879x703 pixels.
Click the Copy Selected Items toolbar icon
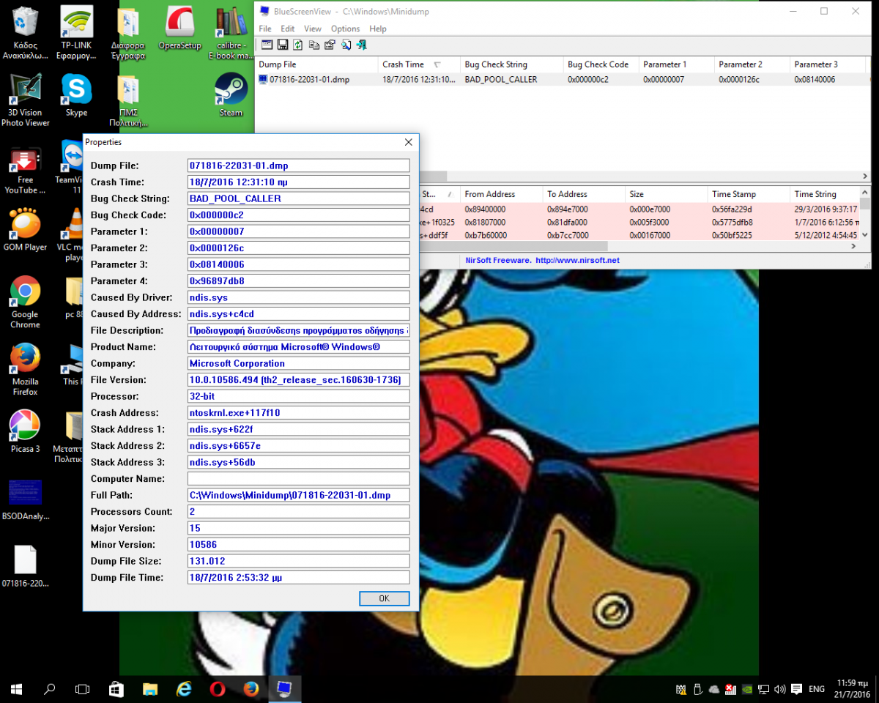click(314, 45)
